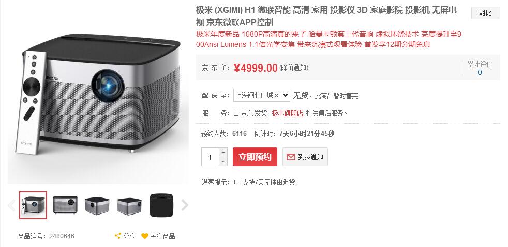The height and width of the screenshot is (247, 508).
Task: Select the third angled projector thumbnail
Action: [97, 205]
